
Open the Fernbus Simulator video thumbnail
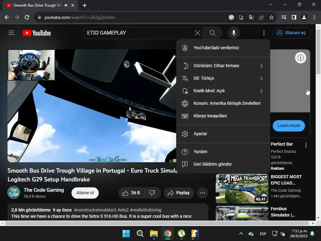click(x=242, y=213)
